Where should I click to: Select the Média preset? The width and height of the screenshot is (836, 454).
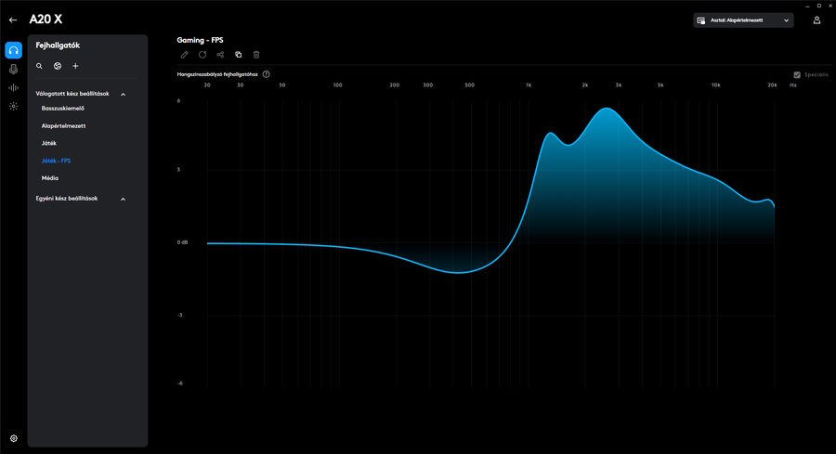point(50,177)
